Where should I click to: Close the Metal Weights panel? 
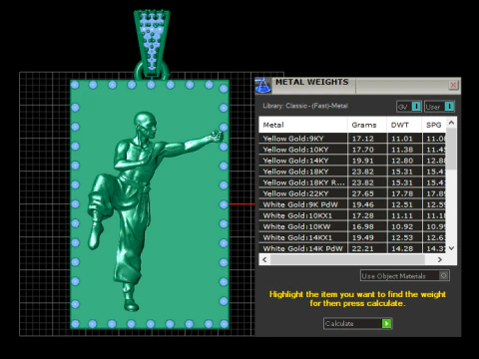pyautogui.click(x=453, y=85)
